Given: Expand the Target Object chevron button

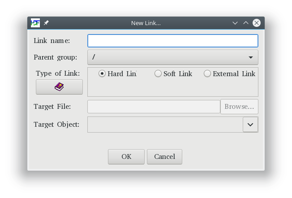Looking at the screenshot, I should pyautogui.click(x=250, y=125).
